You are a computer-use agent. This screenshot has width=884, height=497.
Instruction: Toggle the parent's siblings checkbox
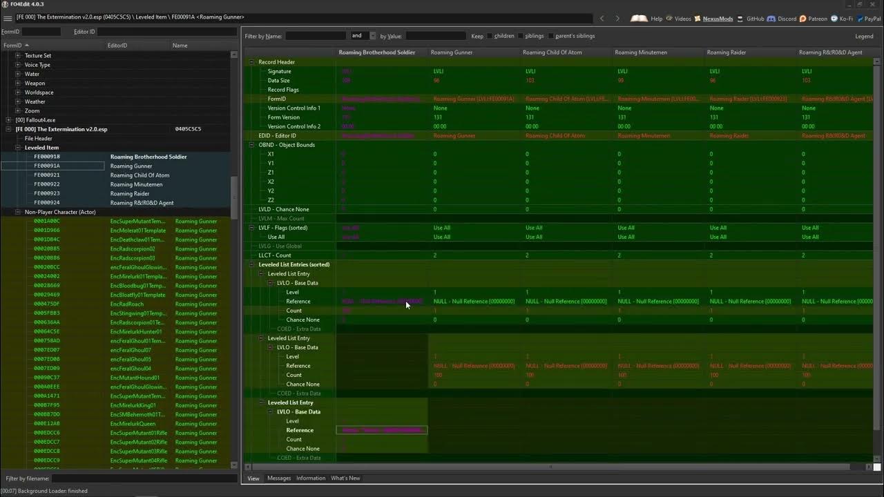(x=550, y=36)
